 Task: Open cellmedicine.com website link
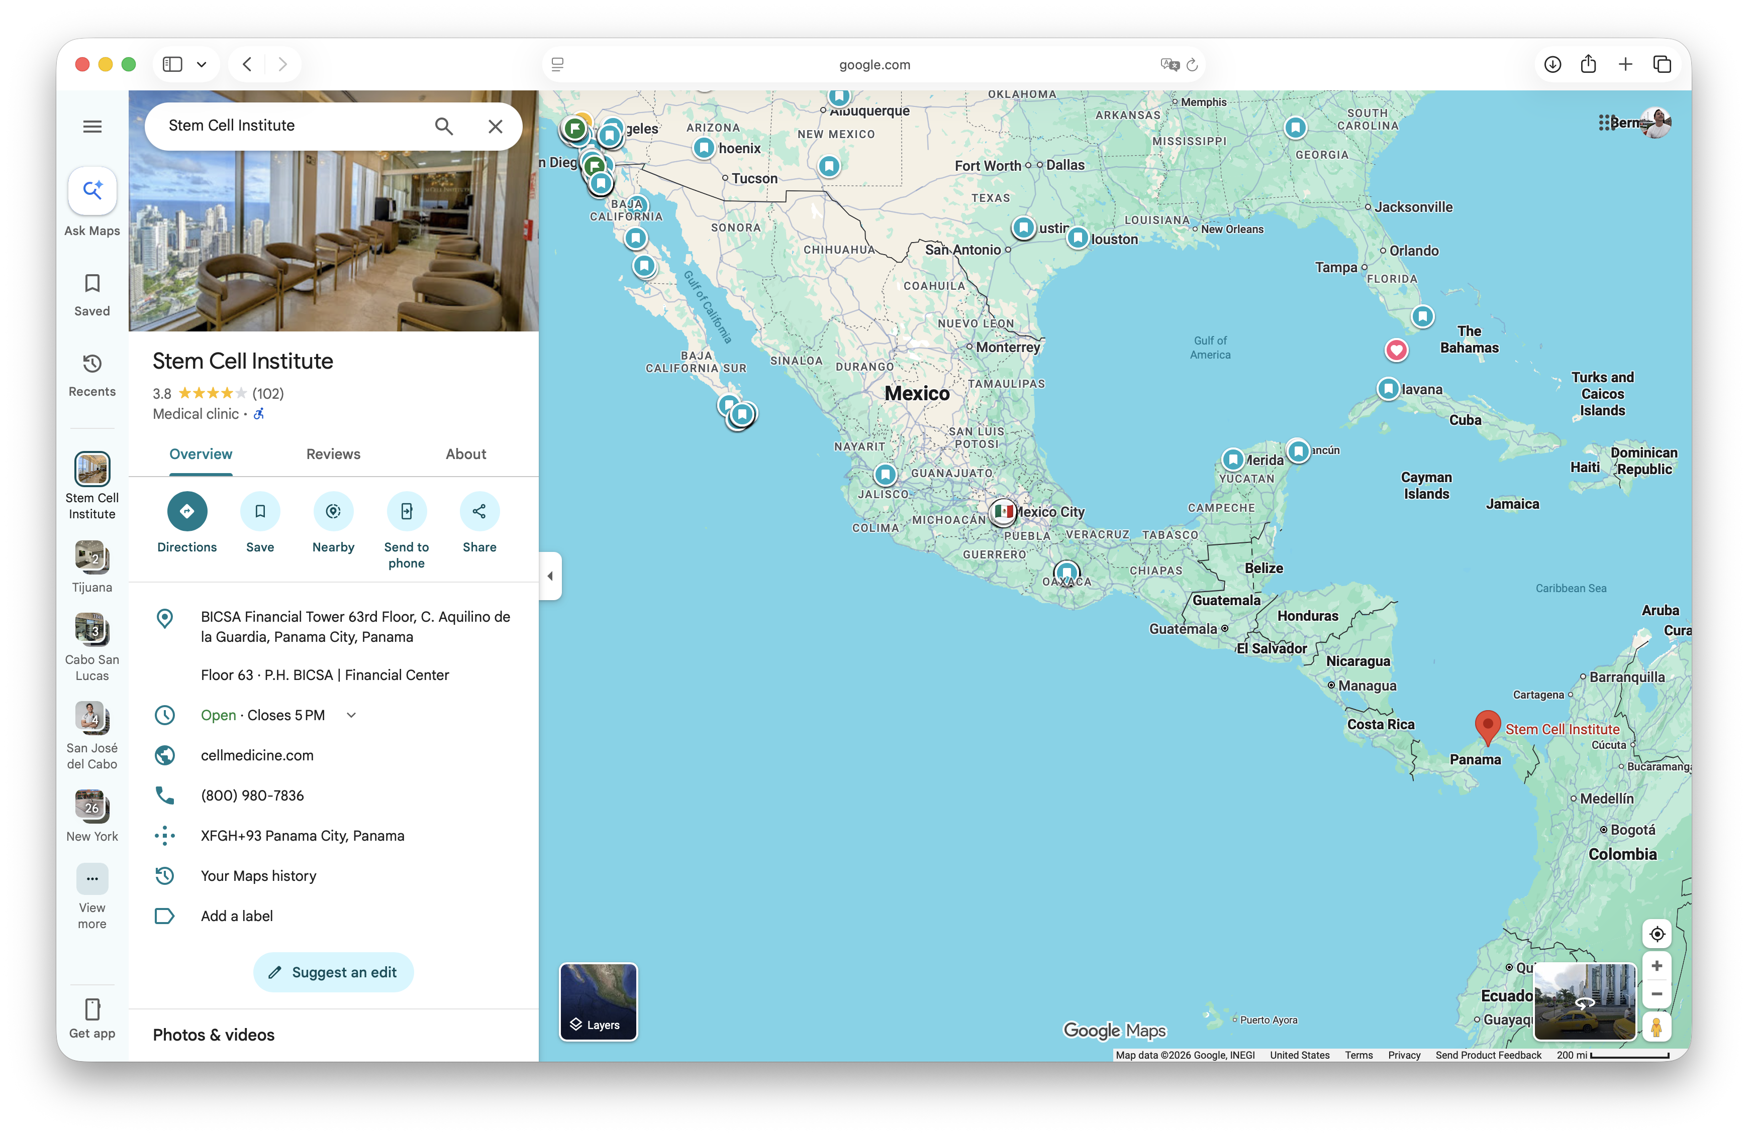[257, 755]
